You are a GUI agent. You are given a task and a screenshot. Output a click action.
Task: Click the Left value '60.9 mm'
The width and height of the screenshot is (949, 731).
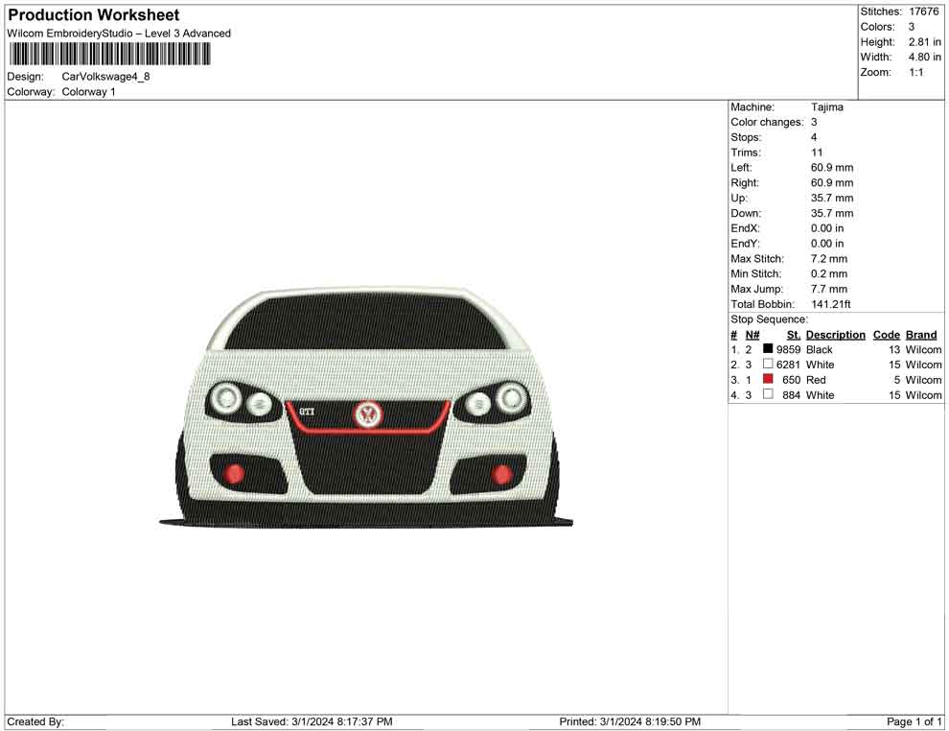point(832,168)
